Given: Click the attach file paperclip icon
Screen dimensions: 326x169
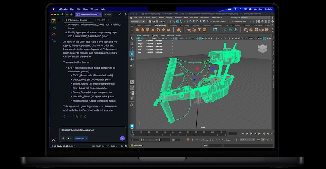Looking at the screenshot, I should pyautogui.click(x=63, y=138).
